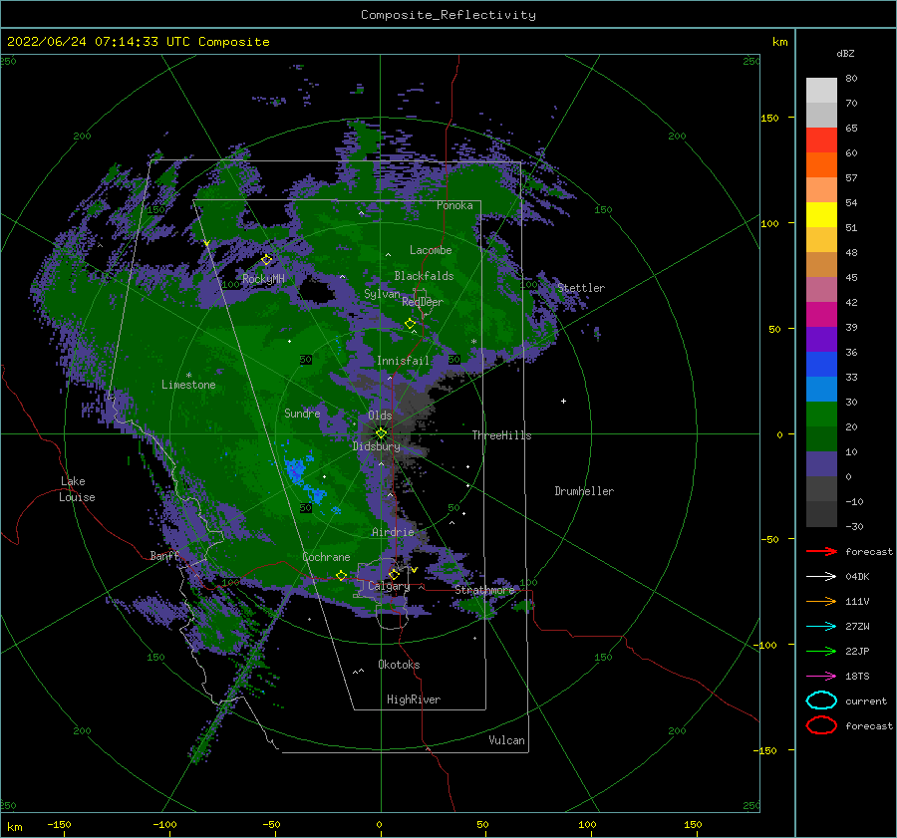Click the orange 111V arrow icon
This screenshot has width=897, height=838.
pyautogui.click(x=821, y=601)
